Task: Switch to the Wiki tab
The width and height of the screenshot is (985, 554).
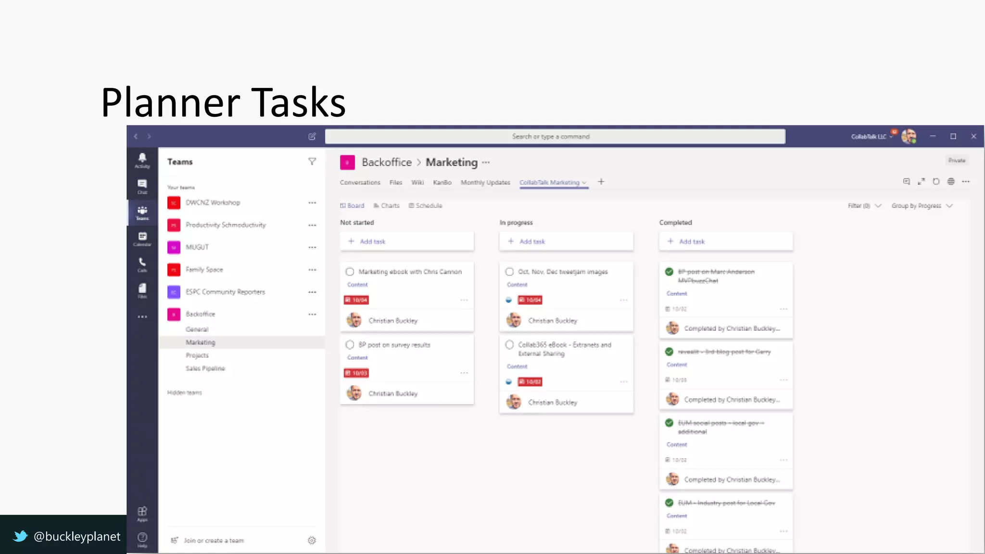Action: pyautogui.click(x=417, y=183)
